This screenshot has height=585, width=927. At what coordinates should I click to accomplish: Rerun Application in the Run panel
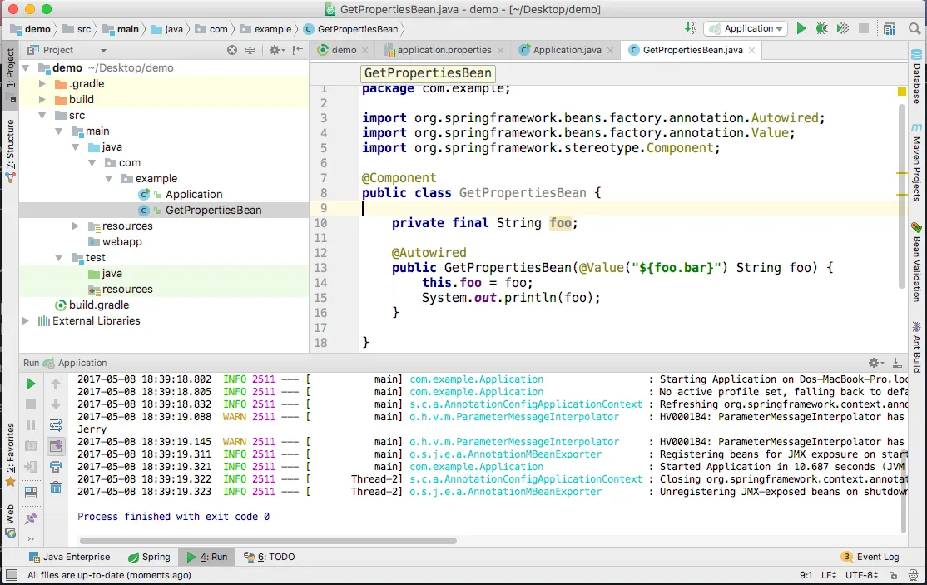31,384
